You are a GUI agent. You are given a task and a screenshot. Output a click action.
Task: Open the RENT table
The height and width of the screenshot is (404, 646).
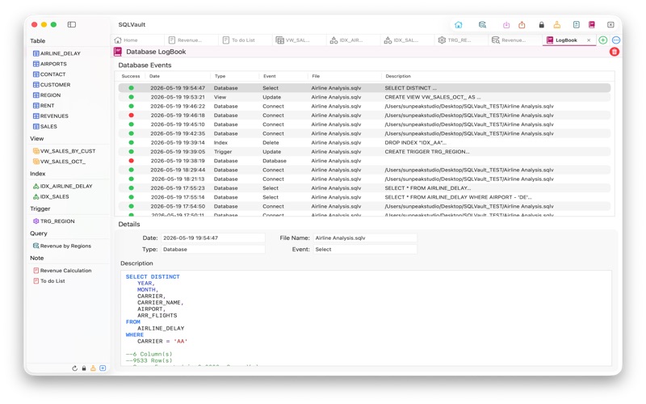pyautogui.click(x=44, y=106)
